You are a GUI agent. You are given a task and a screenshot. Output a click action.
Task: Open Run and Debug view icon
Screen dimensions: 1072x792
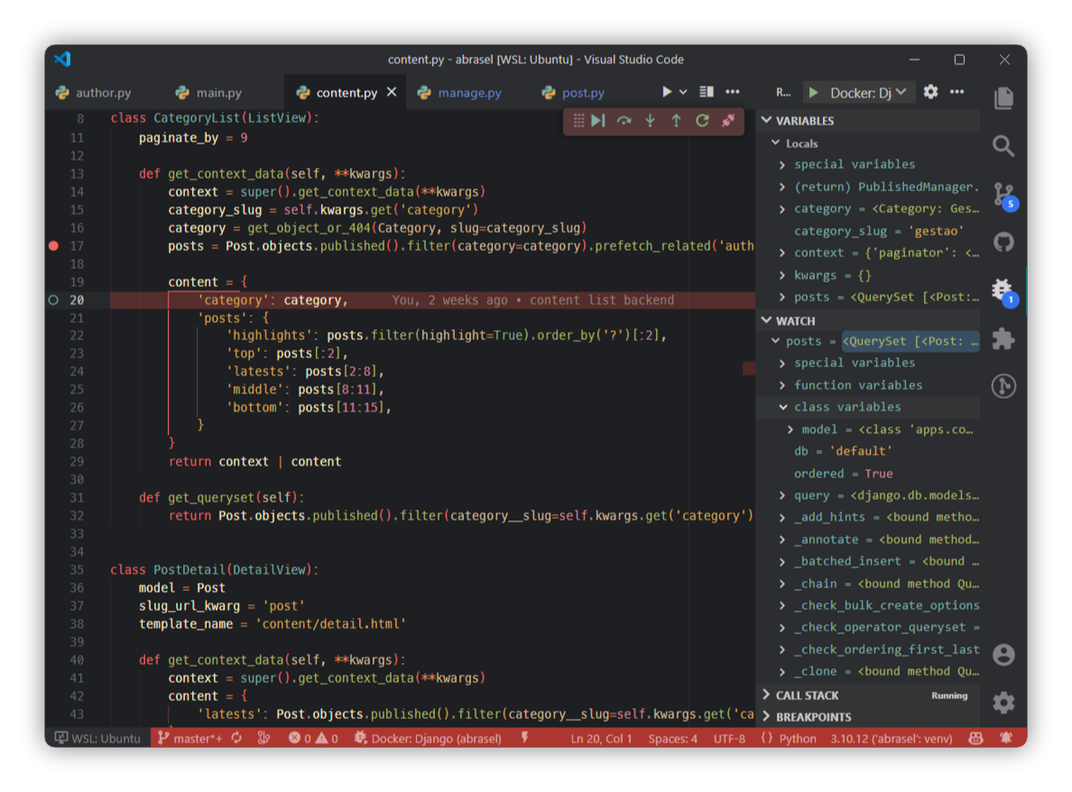pos(1003,291)
